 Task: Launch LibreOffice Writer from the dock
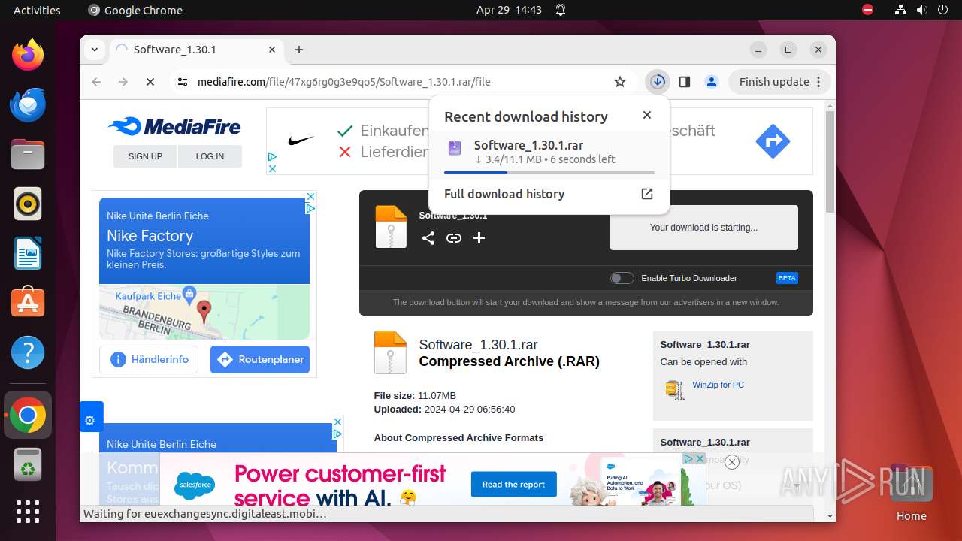(28, 253)
